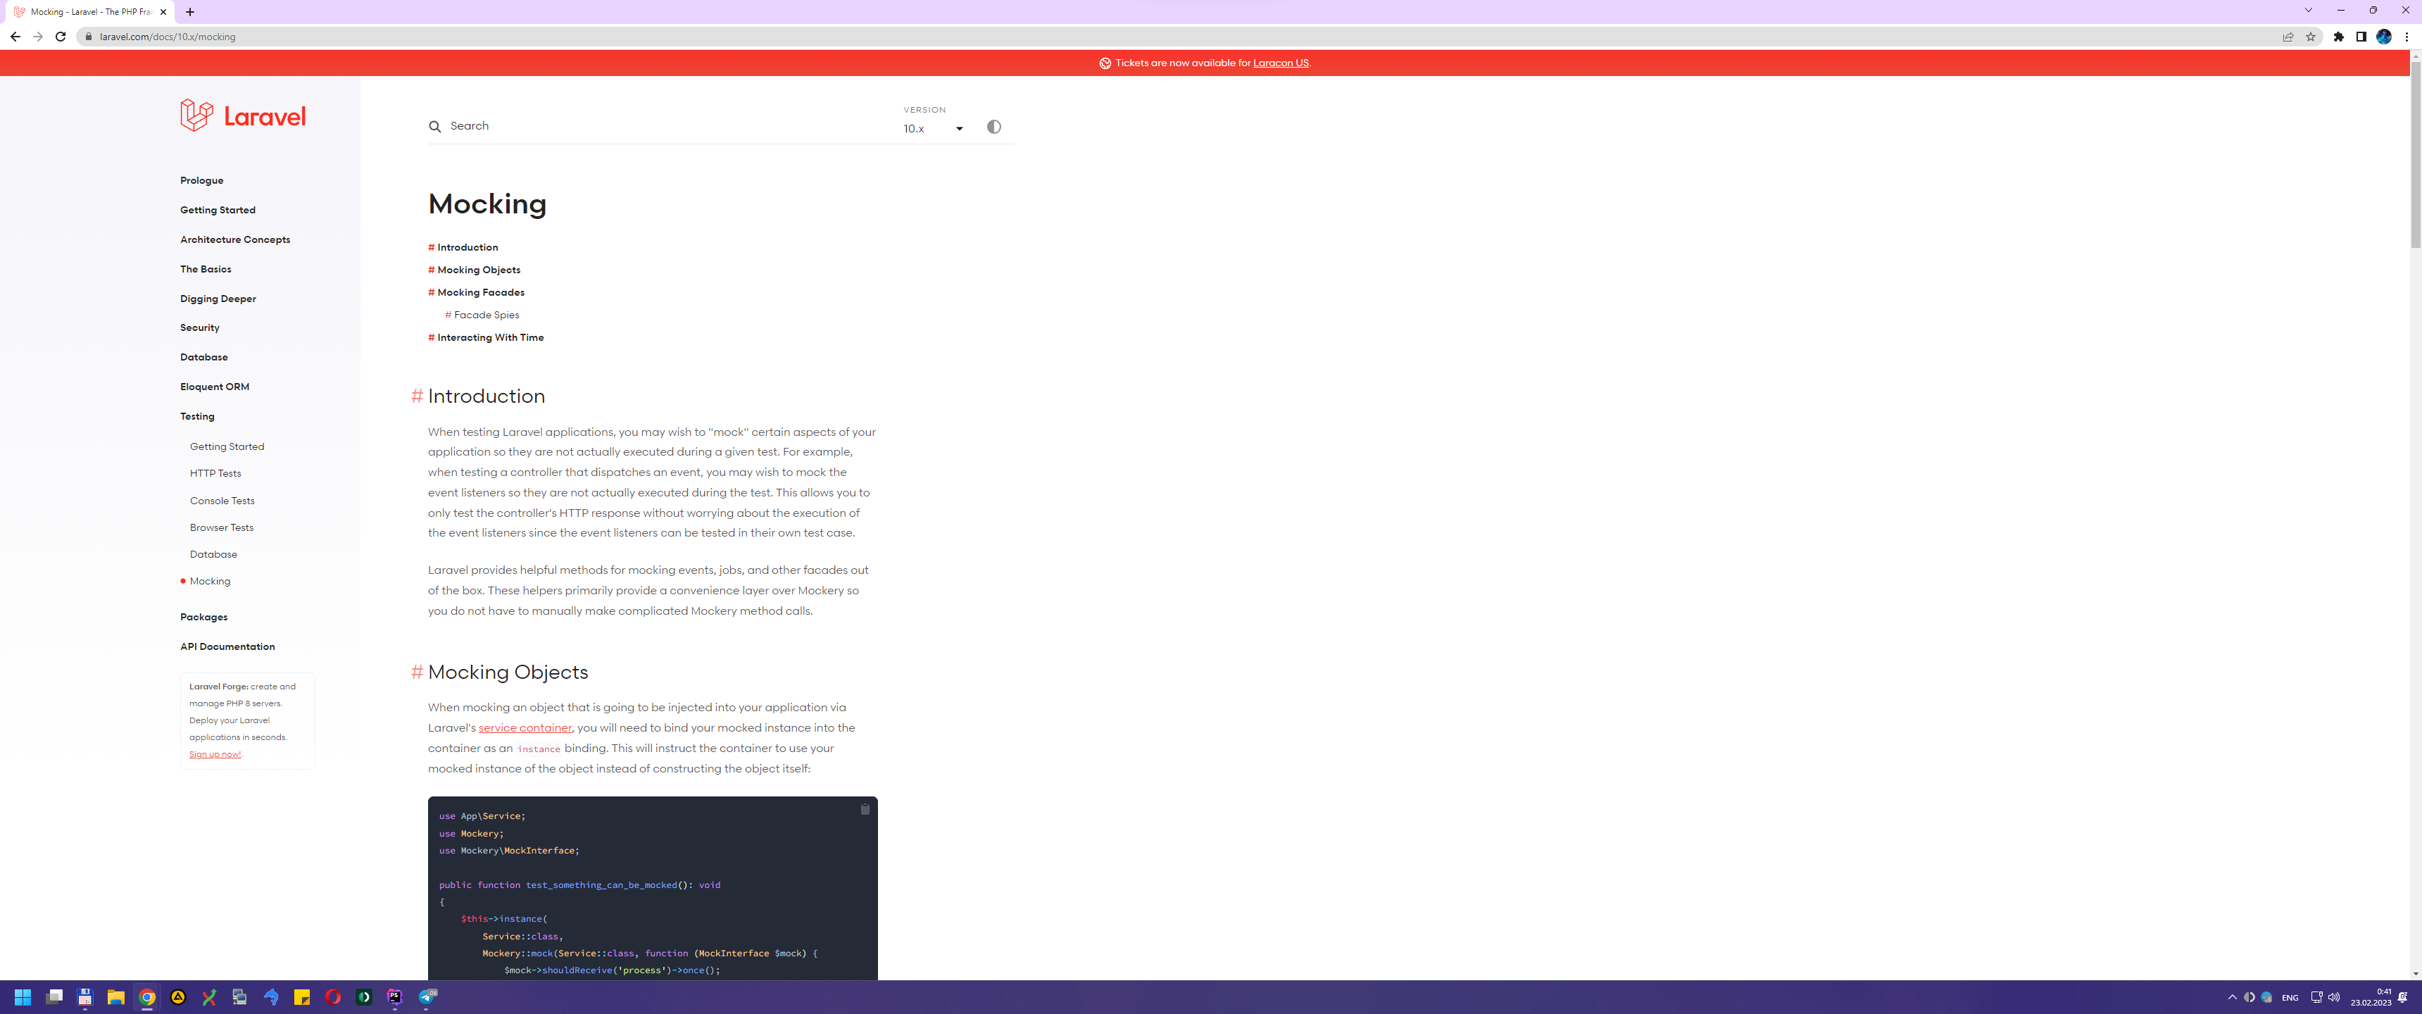
Task: Click the site lock icon in address bar
Action: pos(89,37)
